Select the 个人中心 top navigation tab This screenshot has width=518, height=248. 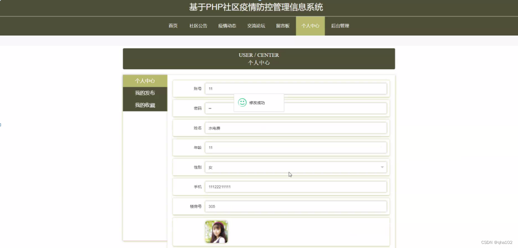pyautogui.click(x=310, y=26)
